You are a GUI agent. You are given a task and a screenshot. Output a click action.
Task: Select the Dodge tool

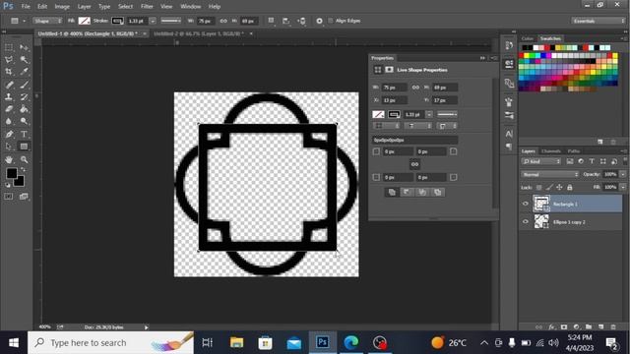(x=24, y=121)
